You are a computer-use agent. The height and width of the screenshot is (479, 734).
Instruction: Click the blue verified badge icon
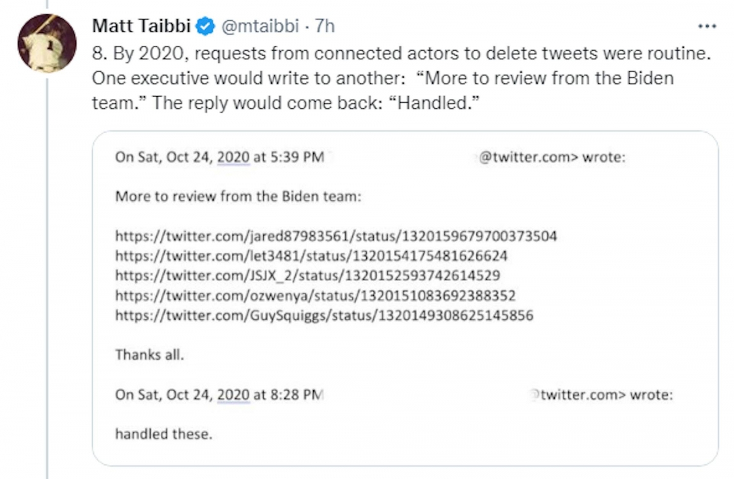pyautogui.click(x=206, y=26)
